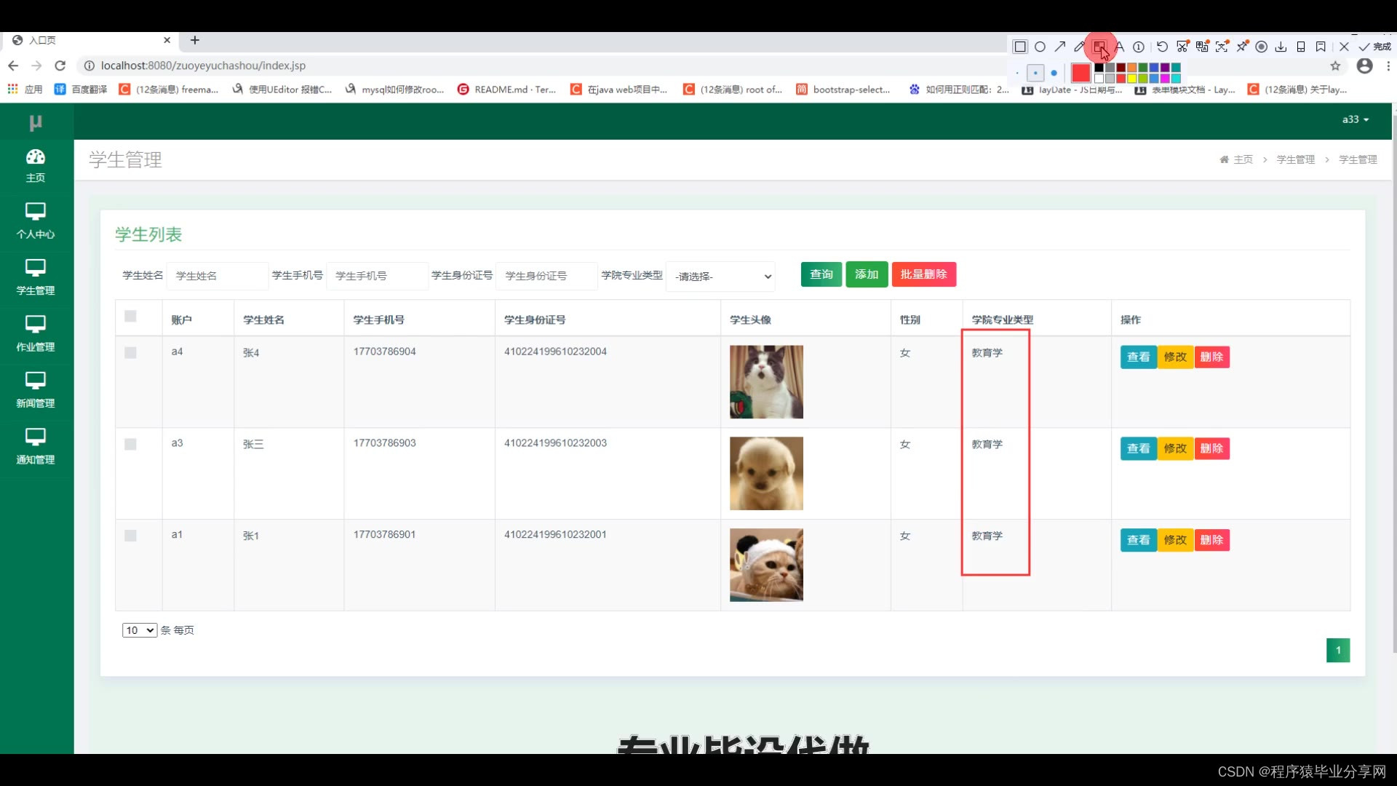The width and height of the screenshot is (1397, 786).
Task: Open the per-page count dropdown
Action: click(x=139, y=630)
